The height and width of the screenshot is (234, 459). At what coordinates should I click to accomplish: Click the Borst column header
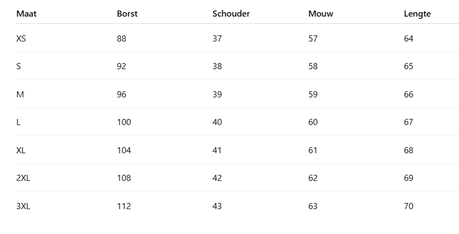[x=127, y=14]
